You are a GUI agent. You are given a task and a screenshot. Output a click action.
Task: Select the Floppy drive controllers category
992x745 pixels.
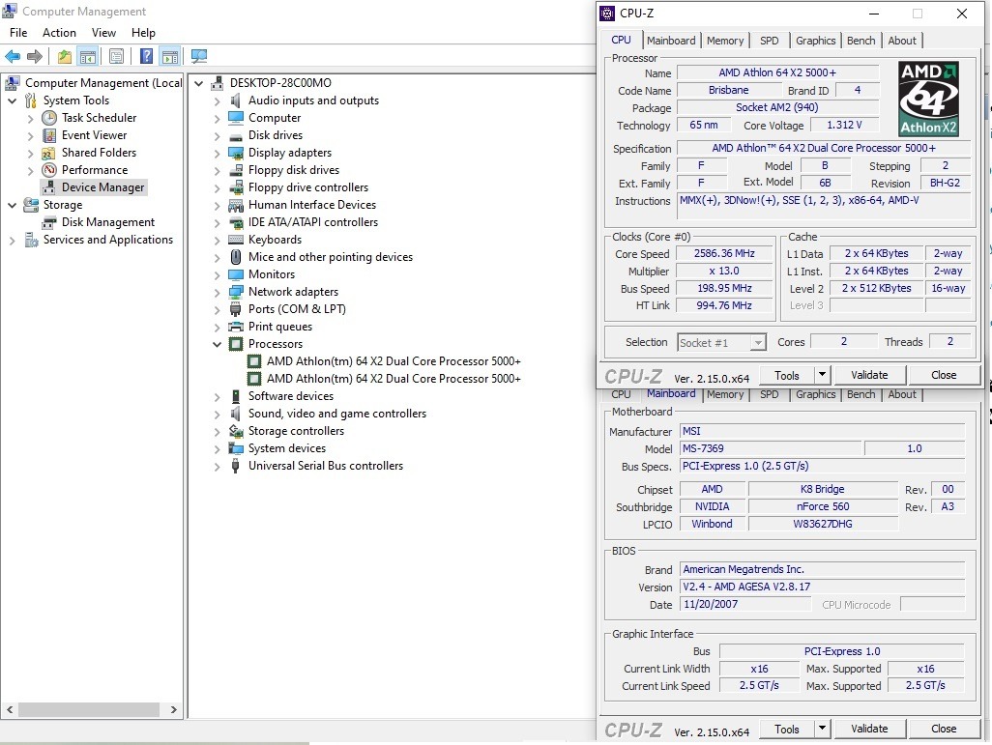tap(308, 187)
